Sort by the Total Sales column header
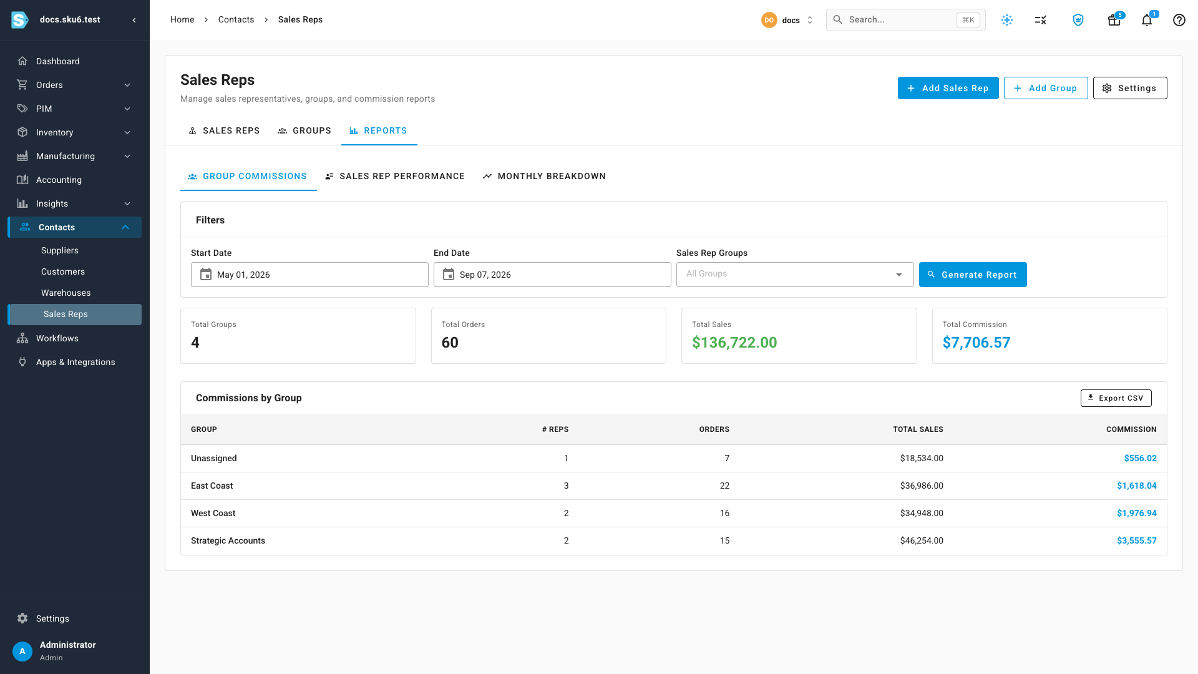Screen dimensions: 1198x674 918,429
